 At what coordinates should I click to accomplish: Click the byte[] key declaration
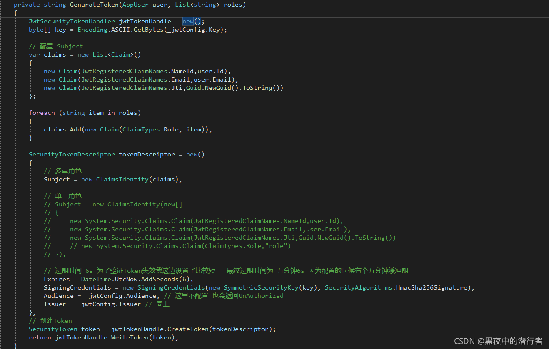pos(47,30)
